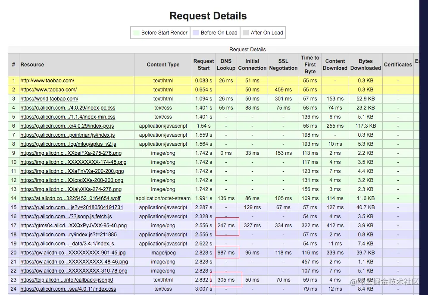Open the ??jsonp.js,fetch.js link
Screen dimensions: 428x295
66,217
